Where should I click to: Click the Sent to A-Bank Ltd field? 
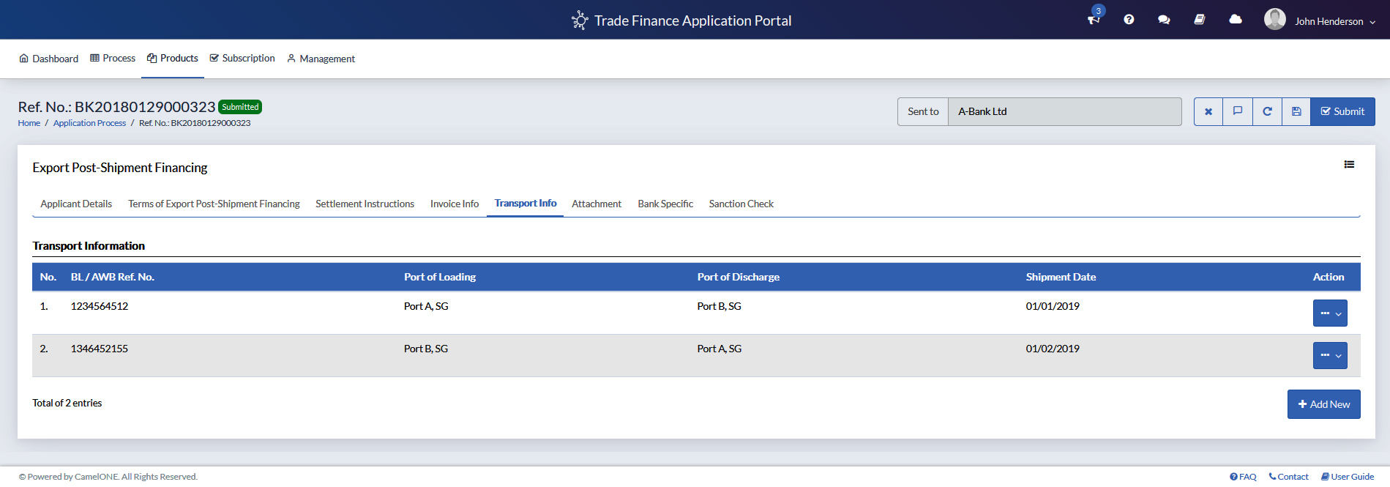point(1064,112)
